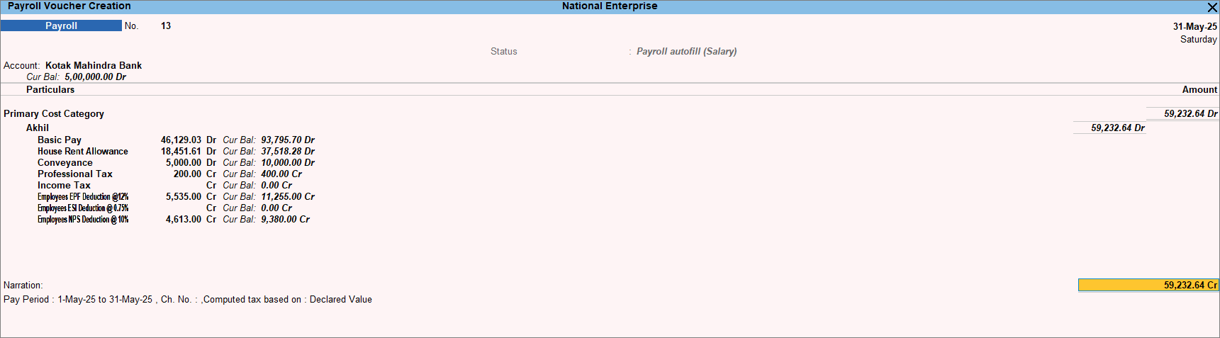
Task: Select the voucher number 13
Action: [x=166, y=26]
